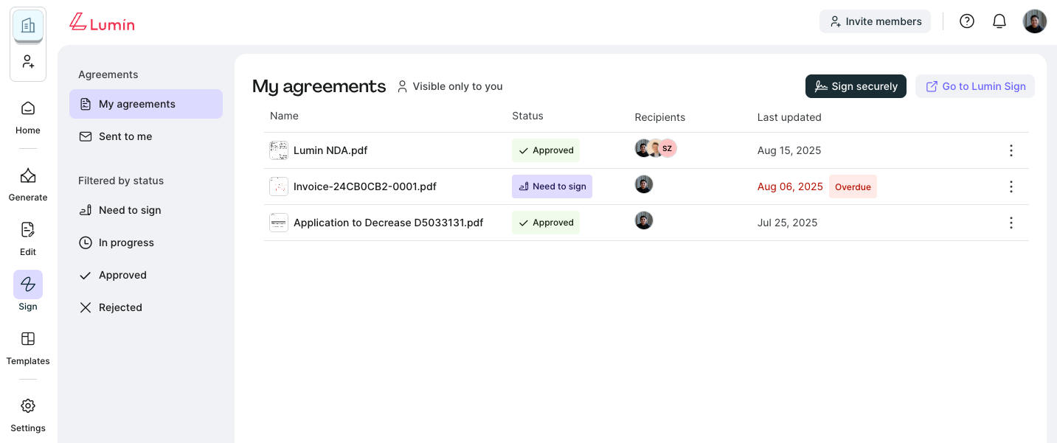Image resolution: width=1057 pixels, height=443 pixels.
Task: Open the Generate tool from the sidebar
Action: pyautogui.click(x=27, y=175)
